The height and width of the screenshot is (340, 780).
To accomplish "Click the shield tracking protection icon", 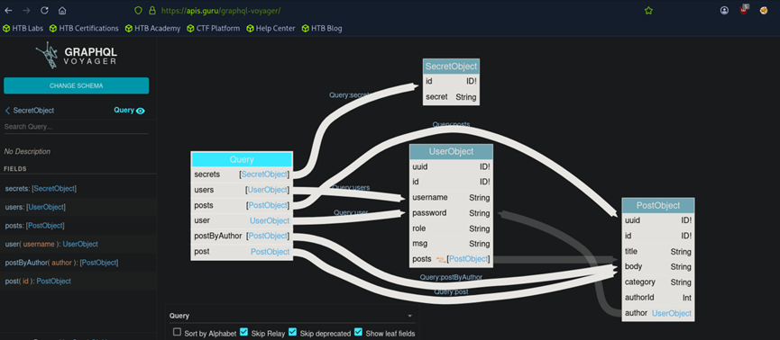I will click(x=139, y=11).
